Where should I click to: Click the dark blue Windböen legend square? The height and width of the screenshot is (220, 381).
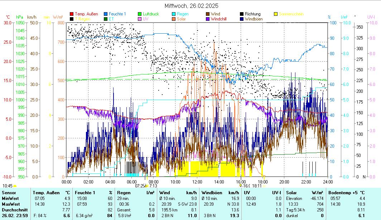(x=242, y=19)
